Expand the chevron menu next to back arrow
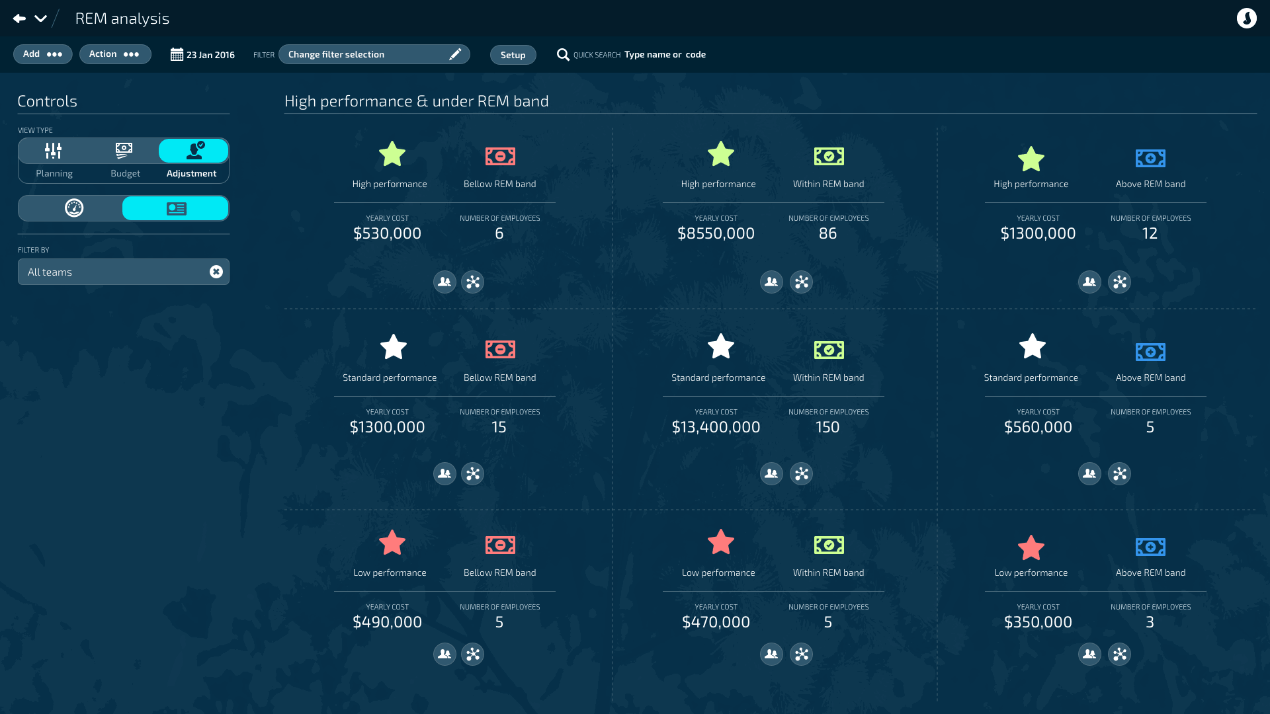Viewport: 1270px width, 714px height. tap(40, 19)
